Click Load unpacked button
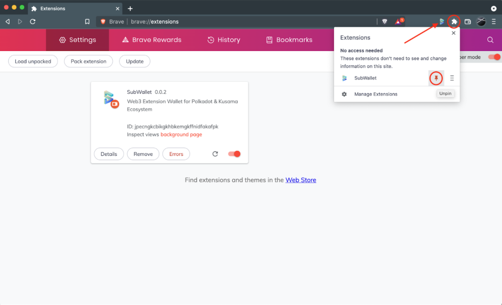The width and height of the screenshot is (502, 305). [x=33, y=61]
